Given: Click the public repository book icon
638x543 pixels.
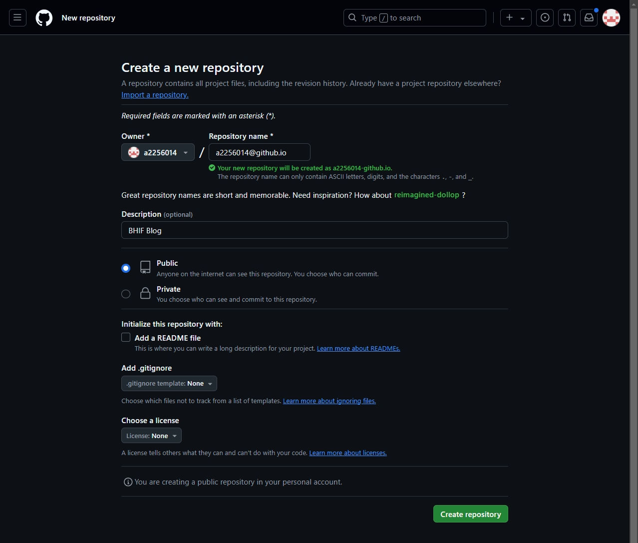Looking at the screenshot, I should tap(145, 267).
